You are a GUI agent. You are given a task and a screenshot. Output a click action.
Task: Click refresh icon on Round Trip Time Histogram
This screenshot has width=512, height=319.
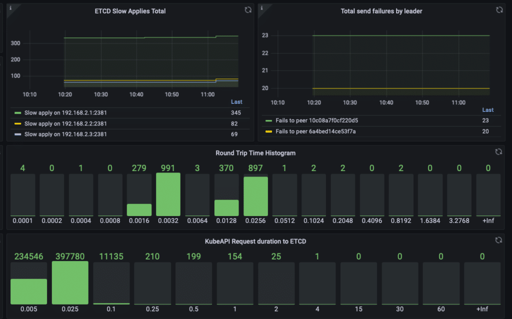[x=498, y=151]
